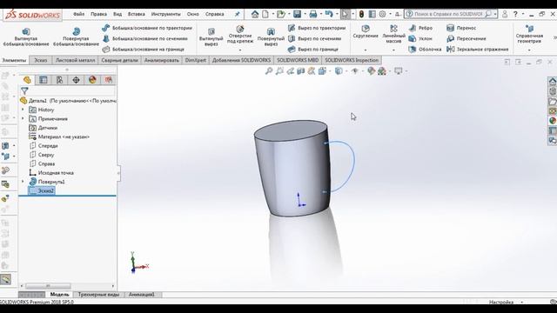This screenshot has width=557, height=313.
Task: Click the Undo icon
Action: [x=329, y=14]
